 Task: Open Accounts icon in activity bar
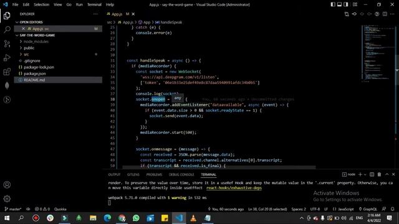pos(7,185)
